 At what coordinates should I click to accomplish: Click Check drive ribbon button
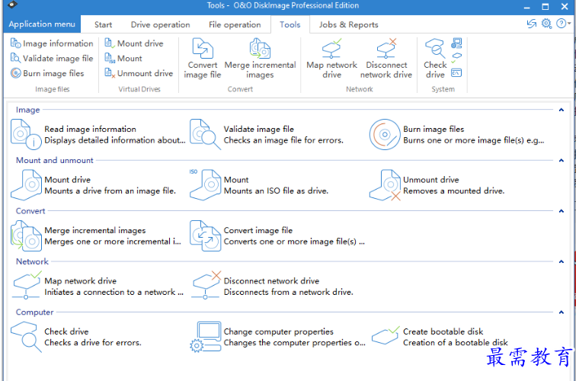pyautogui.click(x=435, y=59)
